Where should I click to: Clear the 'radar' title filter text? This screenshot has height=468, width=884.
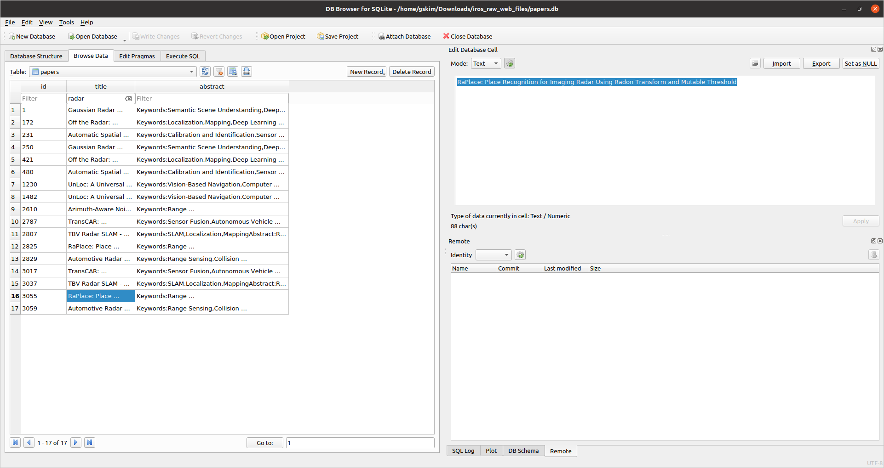[128, 98]
